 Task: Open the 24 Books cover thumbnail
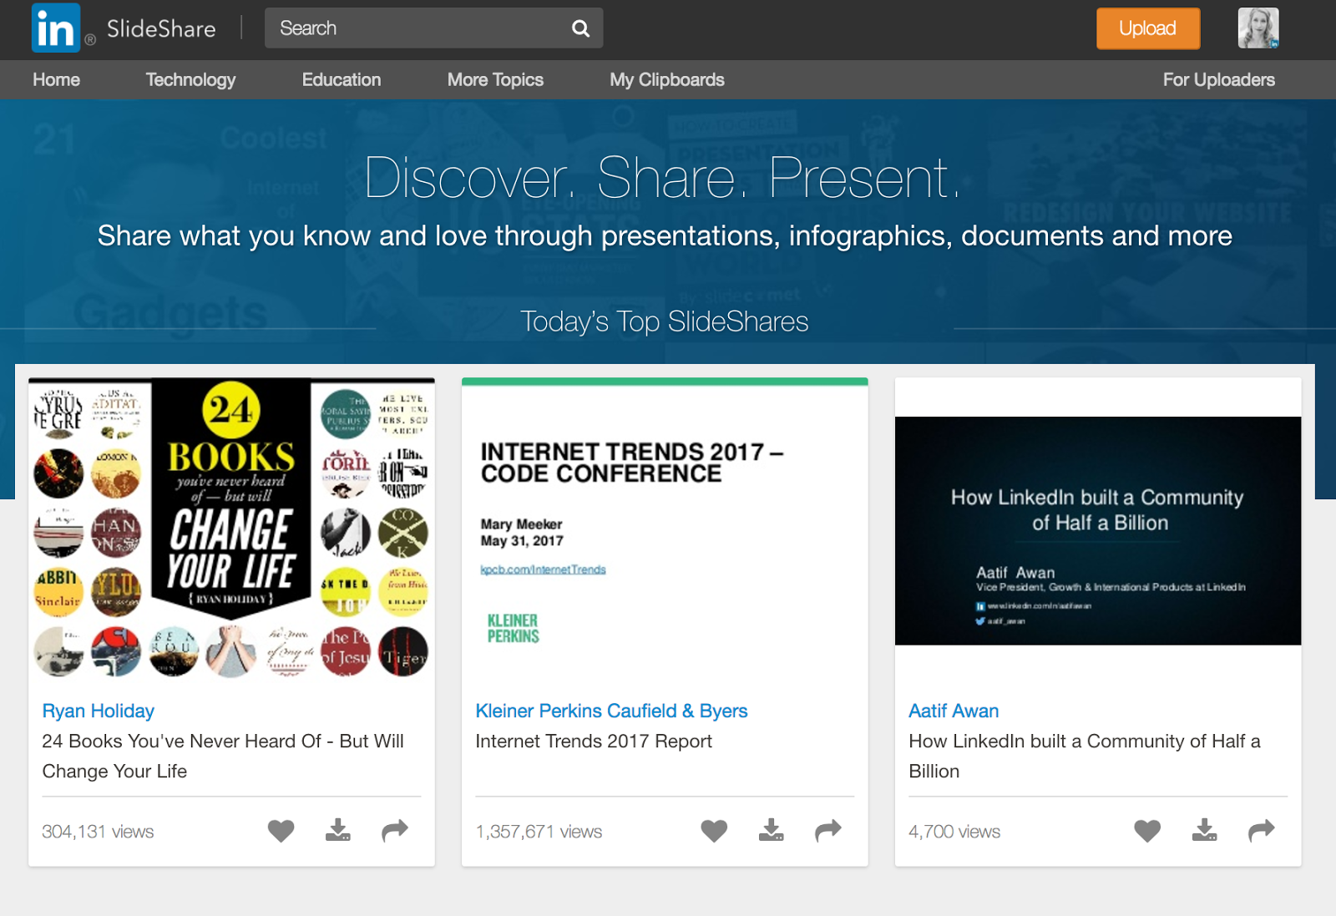coord(231,529)
